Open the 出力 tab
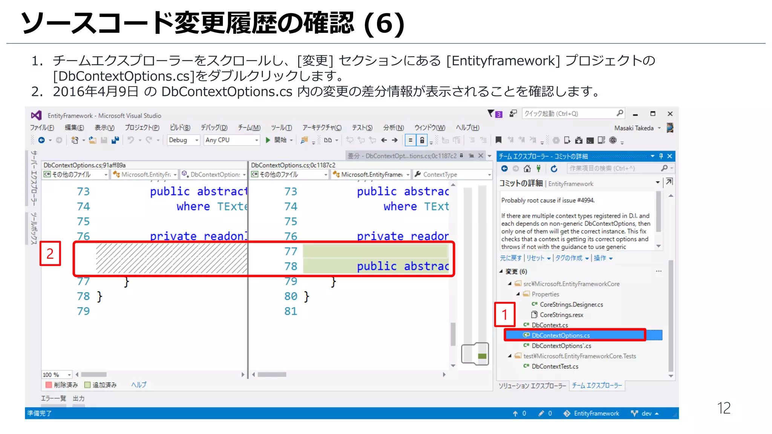Image resolution: width=772 pixels, height=434 pixels. pos(78,398)
